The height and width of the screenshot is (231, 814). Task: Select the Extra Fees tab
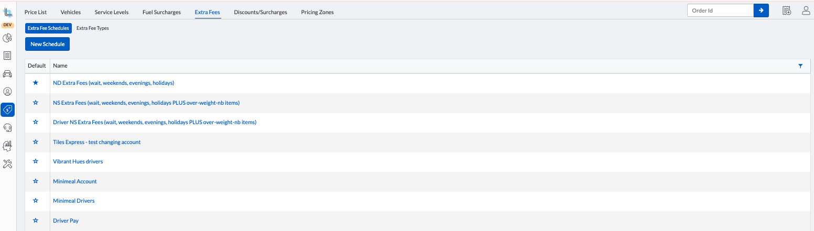208,12
